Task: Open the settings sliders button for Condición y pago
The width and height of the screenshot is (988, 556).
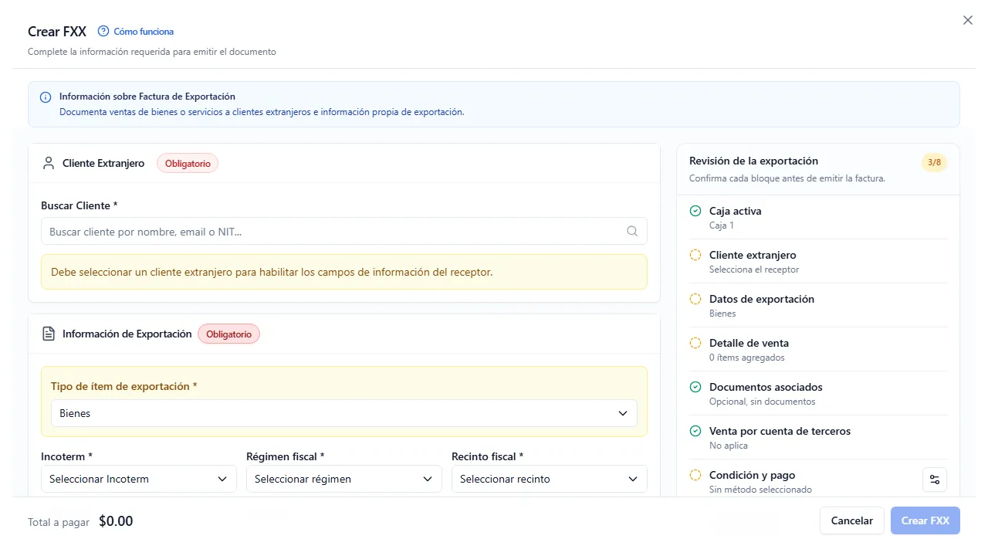Action: coord(935,480)
